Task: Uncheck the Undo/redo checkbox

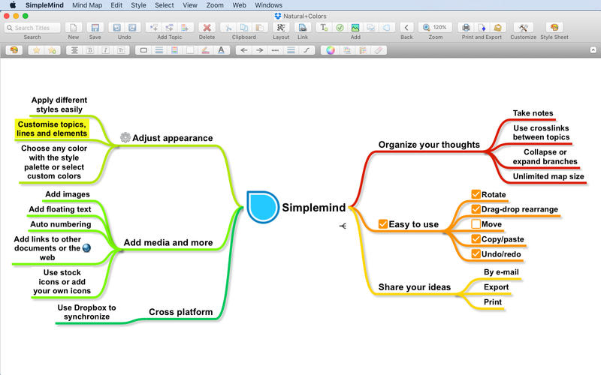Action: (476, 253)
